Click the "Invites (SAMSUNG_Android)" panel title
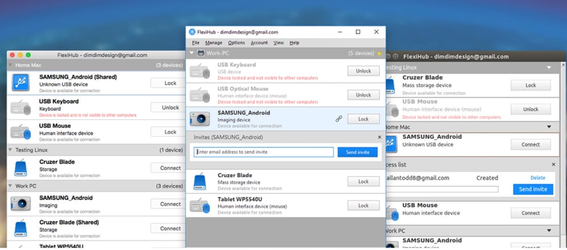The image size is (567, 250). click(228, 138)
